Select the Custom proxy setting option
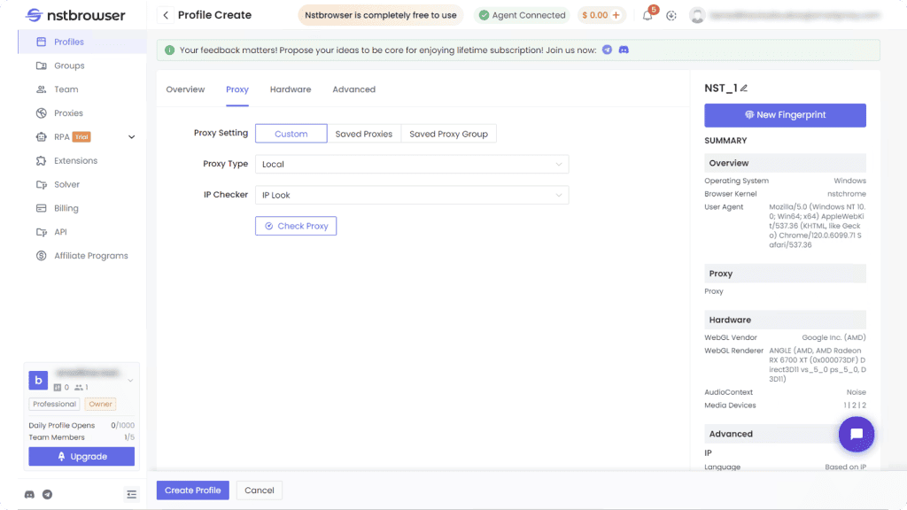 [x=291, y=134]
